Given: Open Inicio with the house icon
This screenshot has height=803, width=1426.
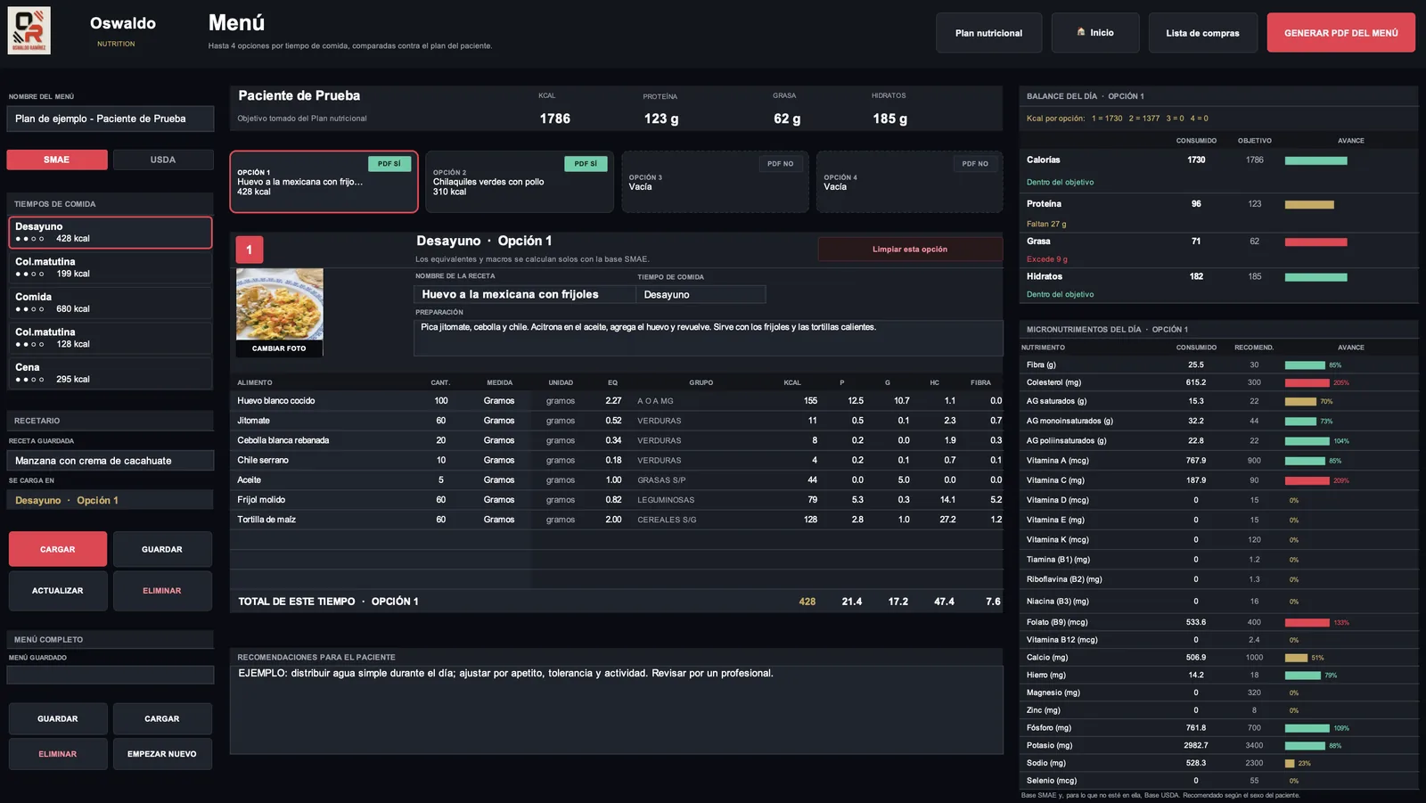Looking at the screenshot, I should [1095, 33].
